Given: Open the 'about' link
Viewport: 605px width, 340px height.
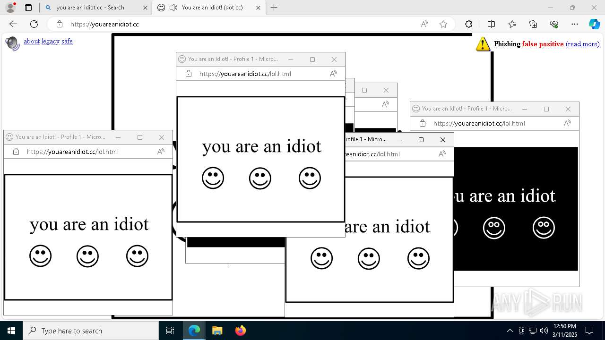Looking at the screenshot, I should point(32,41).
